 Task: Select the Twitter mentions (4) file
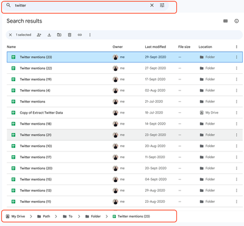[x=124, y=90]
